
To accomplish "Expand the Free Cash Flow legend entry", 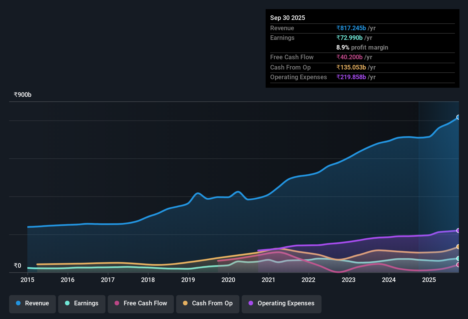I will 141,303.
